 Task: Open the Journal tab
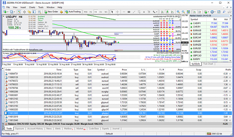pyautogui.click(x=116, y=128)
